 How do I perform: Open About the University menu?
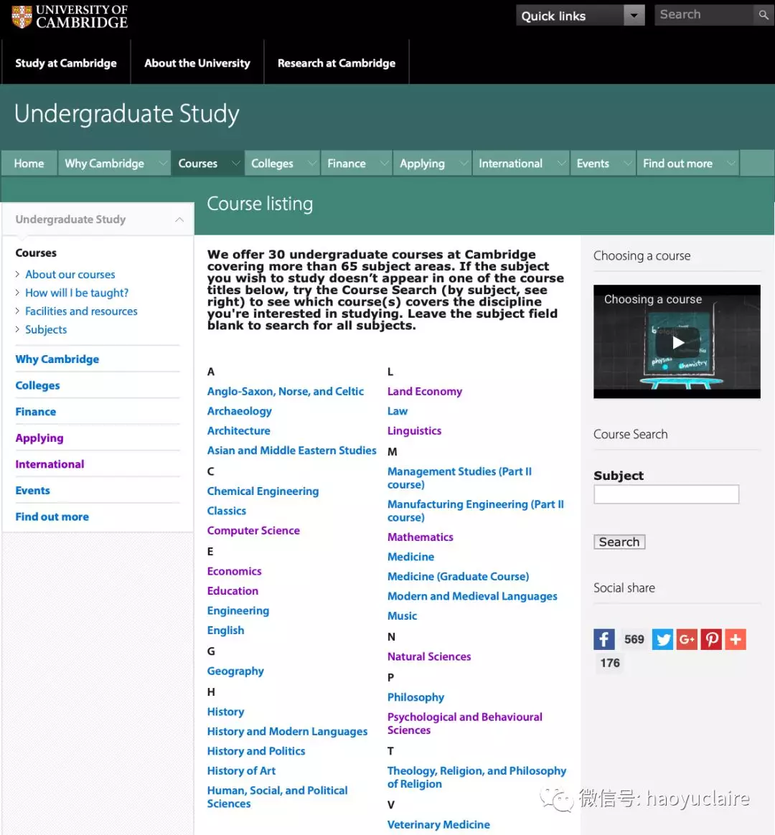point(197,63)
